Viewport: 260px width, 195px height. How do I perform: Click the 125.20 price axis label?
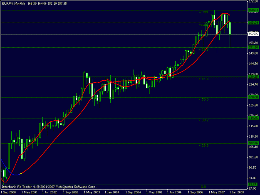pos(253,105)
